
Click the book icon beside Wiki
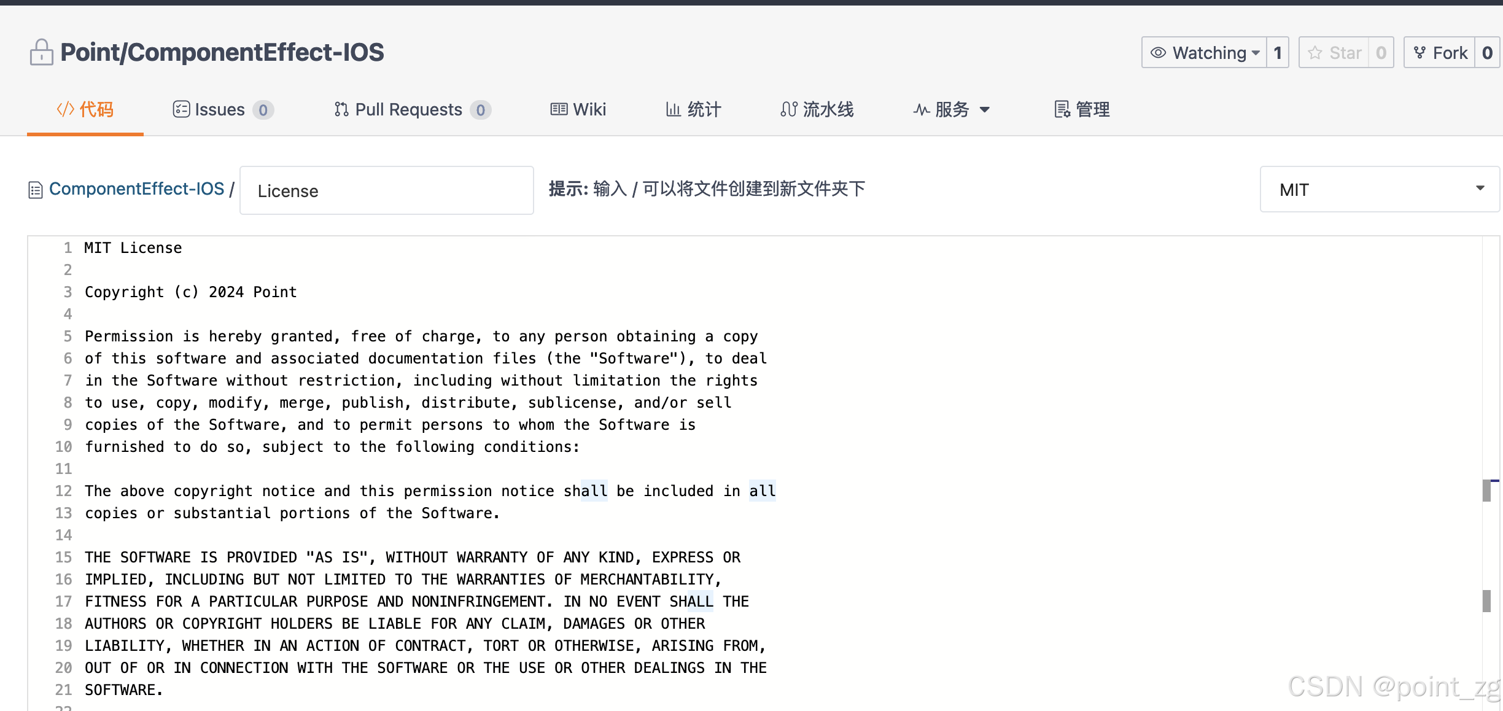559,109
